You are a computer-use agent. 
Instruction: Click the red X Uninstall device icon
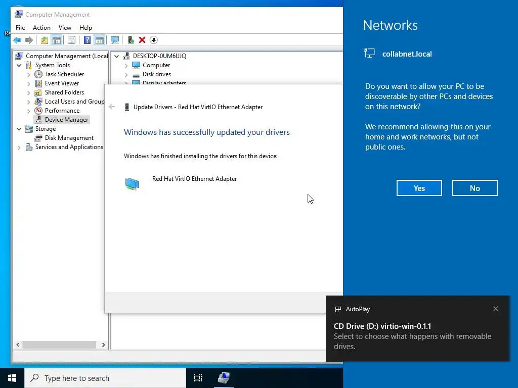point(142,40)
